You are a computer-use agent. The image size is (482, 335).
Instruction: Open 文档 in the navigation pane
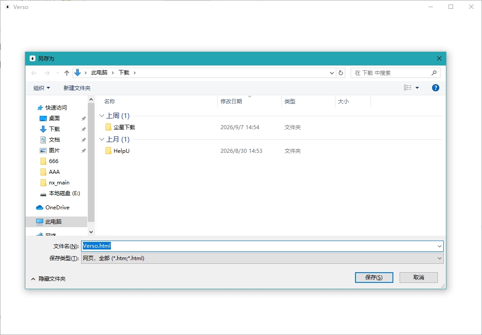(x=54, y=140)
